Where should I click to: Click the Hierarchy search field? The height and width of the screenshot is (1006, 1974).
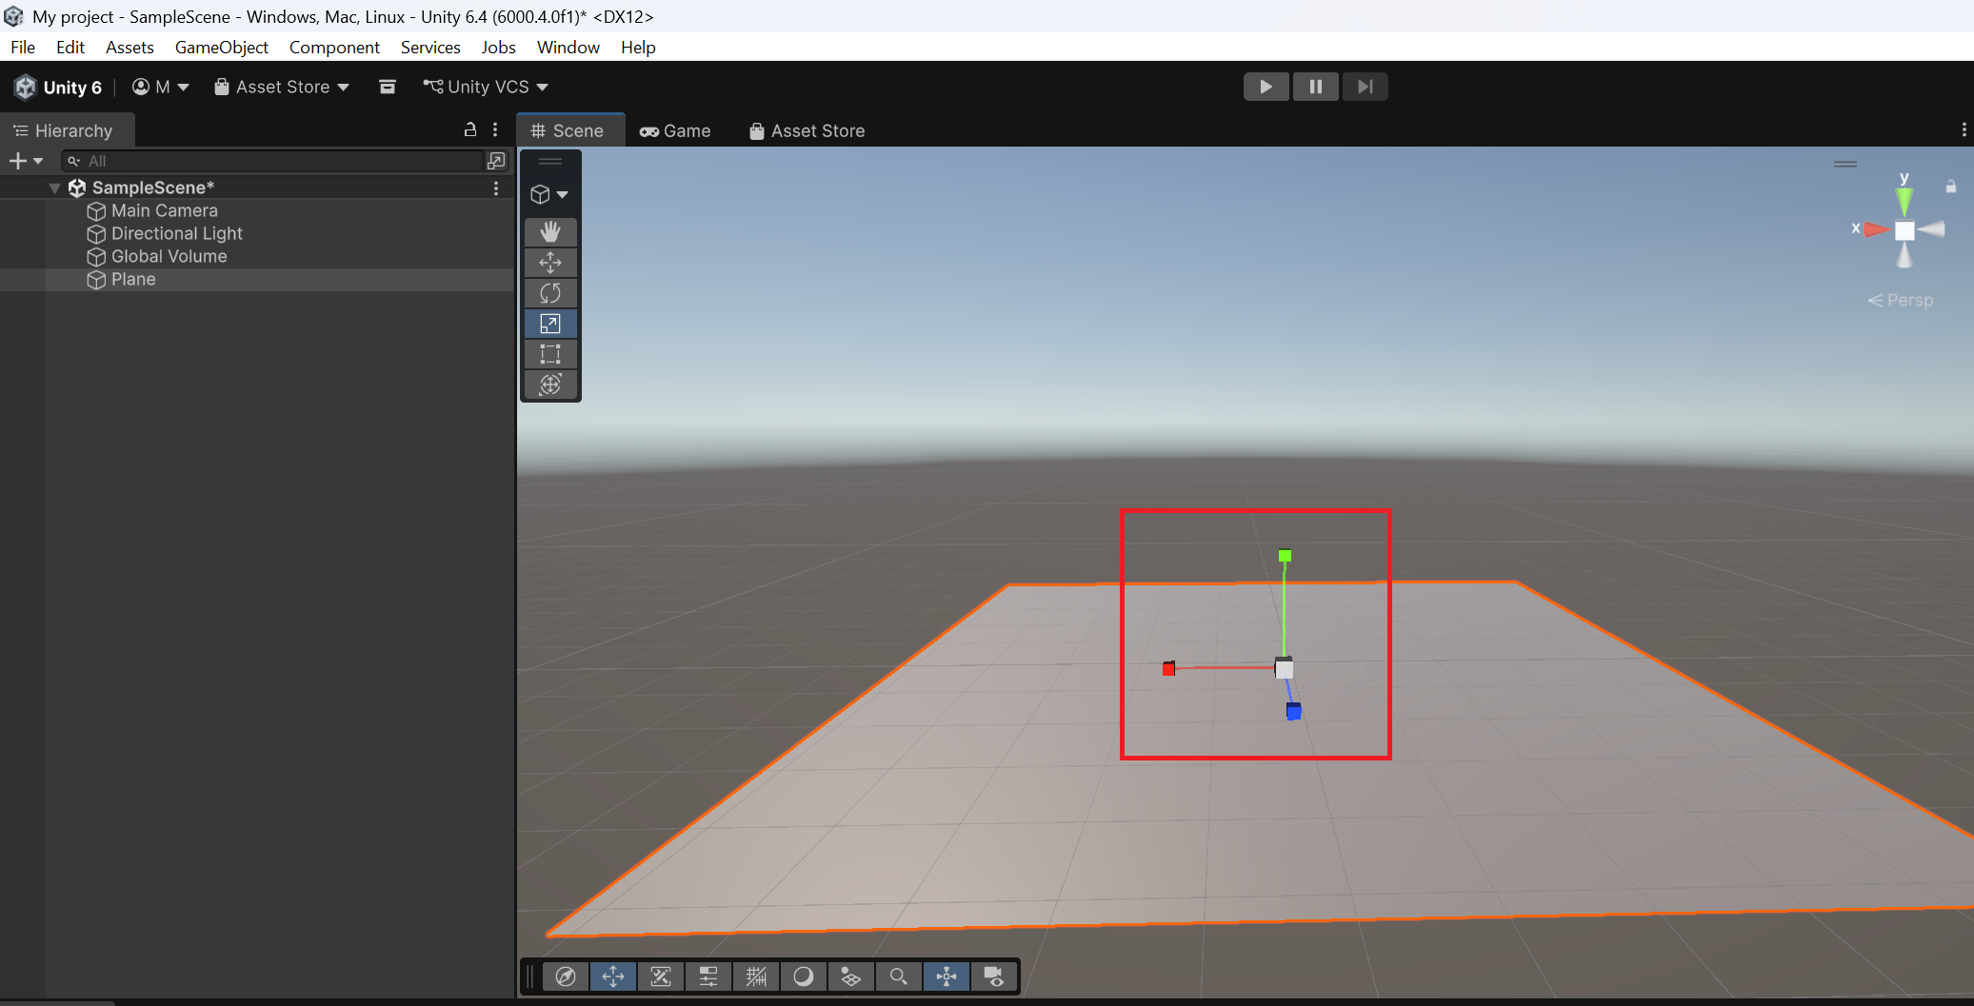tap(276, 161)
